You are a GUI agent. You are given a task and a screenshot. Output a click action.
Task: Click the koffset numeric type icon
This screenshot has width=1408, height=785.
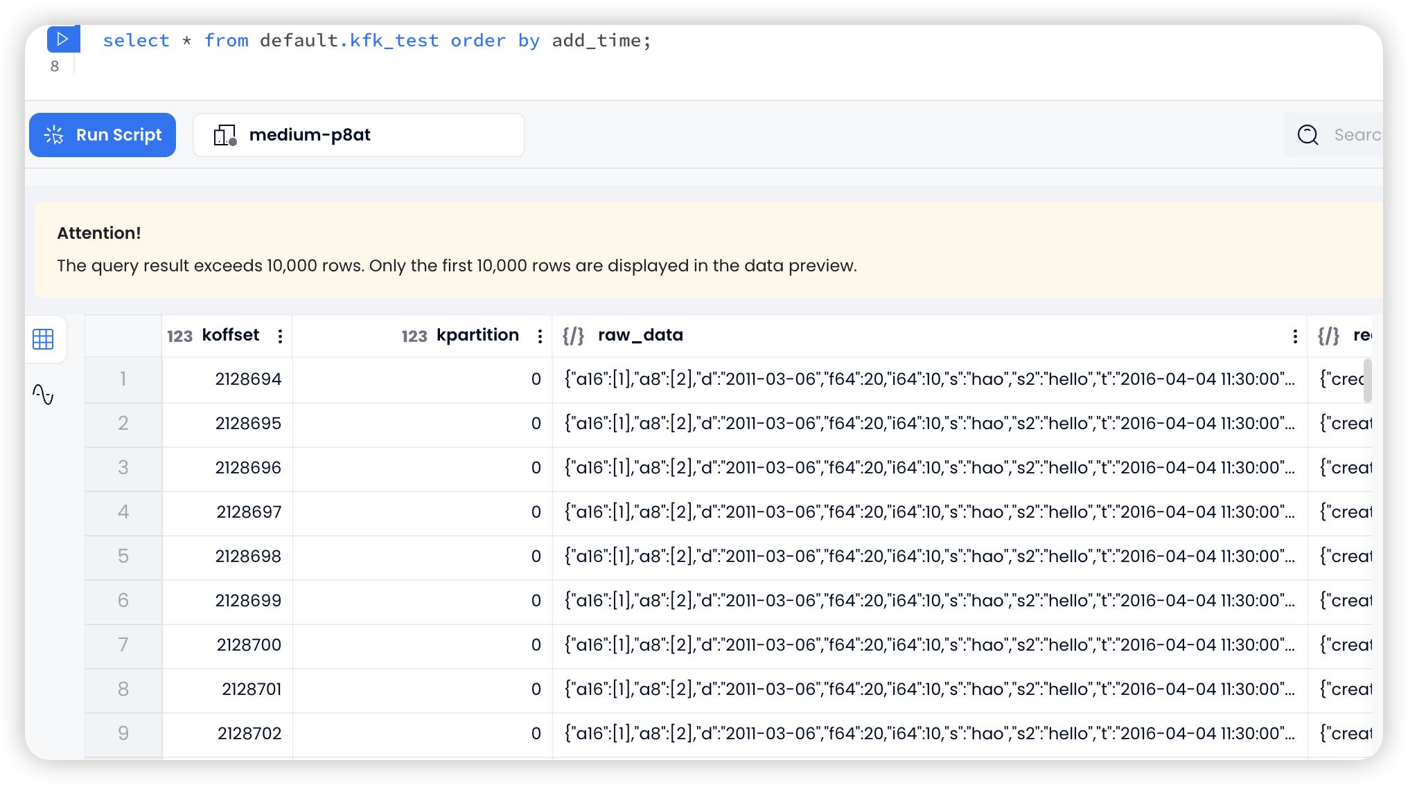pos(179,336)
